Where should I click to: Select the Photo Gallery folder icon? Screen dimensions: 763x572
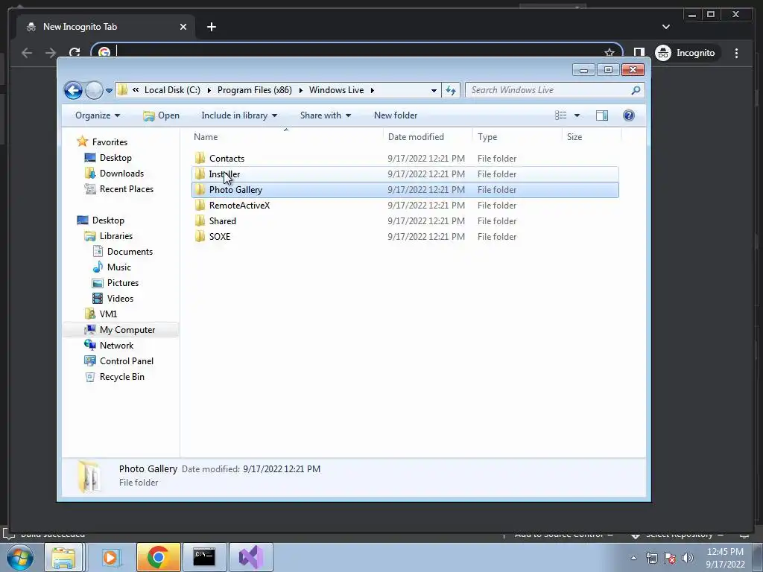point(200,189)
